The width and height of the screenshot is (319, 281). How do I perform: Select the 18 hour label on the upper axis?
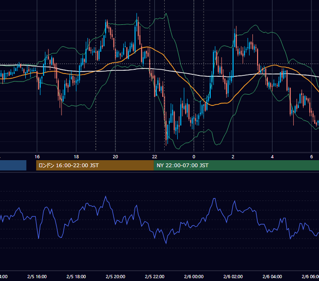[x=76, y=157]
